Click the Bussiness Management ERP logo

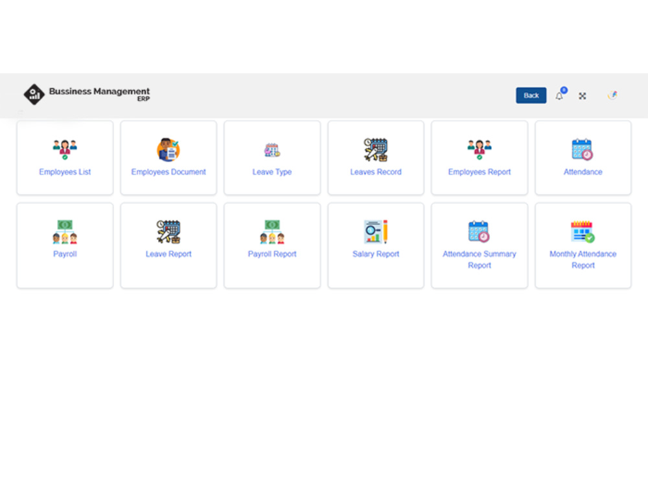pyautogui.click(x=86, y=94)
